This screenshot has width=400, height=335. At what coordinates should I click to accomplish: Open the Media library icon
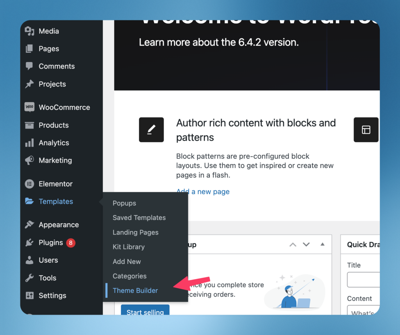(30, 31)
